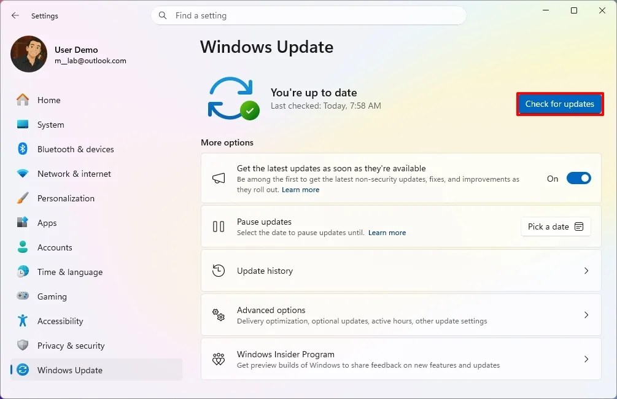Select Network & internet
Screen dimensions: 617x399
click(x=96, y=174)
